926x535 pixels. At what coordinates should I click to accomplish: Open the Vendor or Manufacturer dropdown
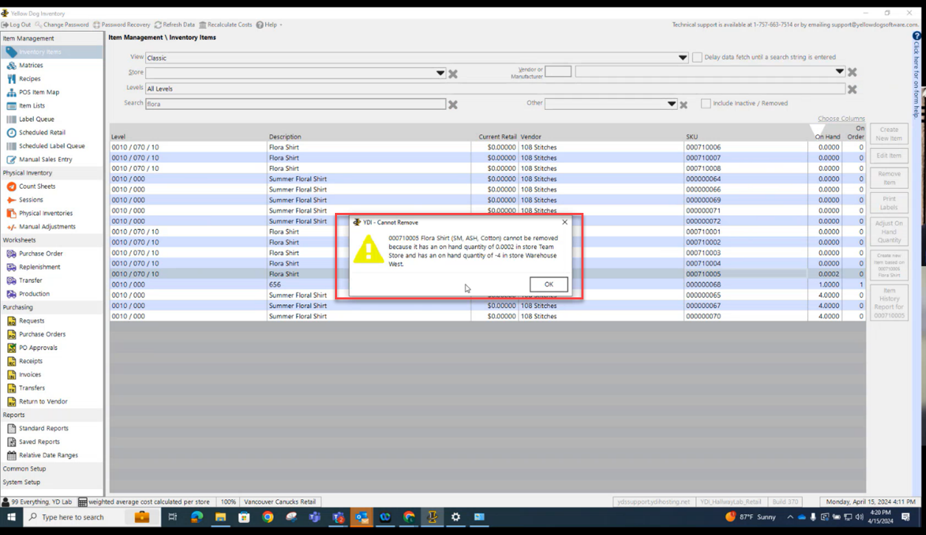840,71
